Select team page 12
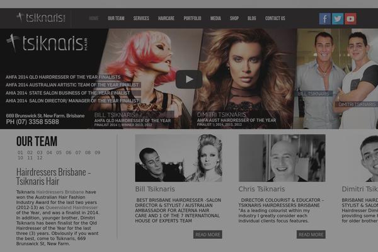Screen dimensions: 378x252 click(40, 157)
